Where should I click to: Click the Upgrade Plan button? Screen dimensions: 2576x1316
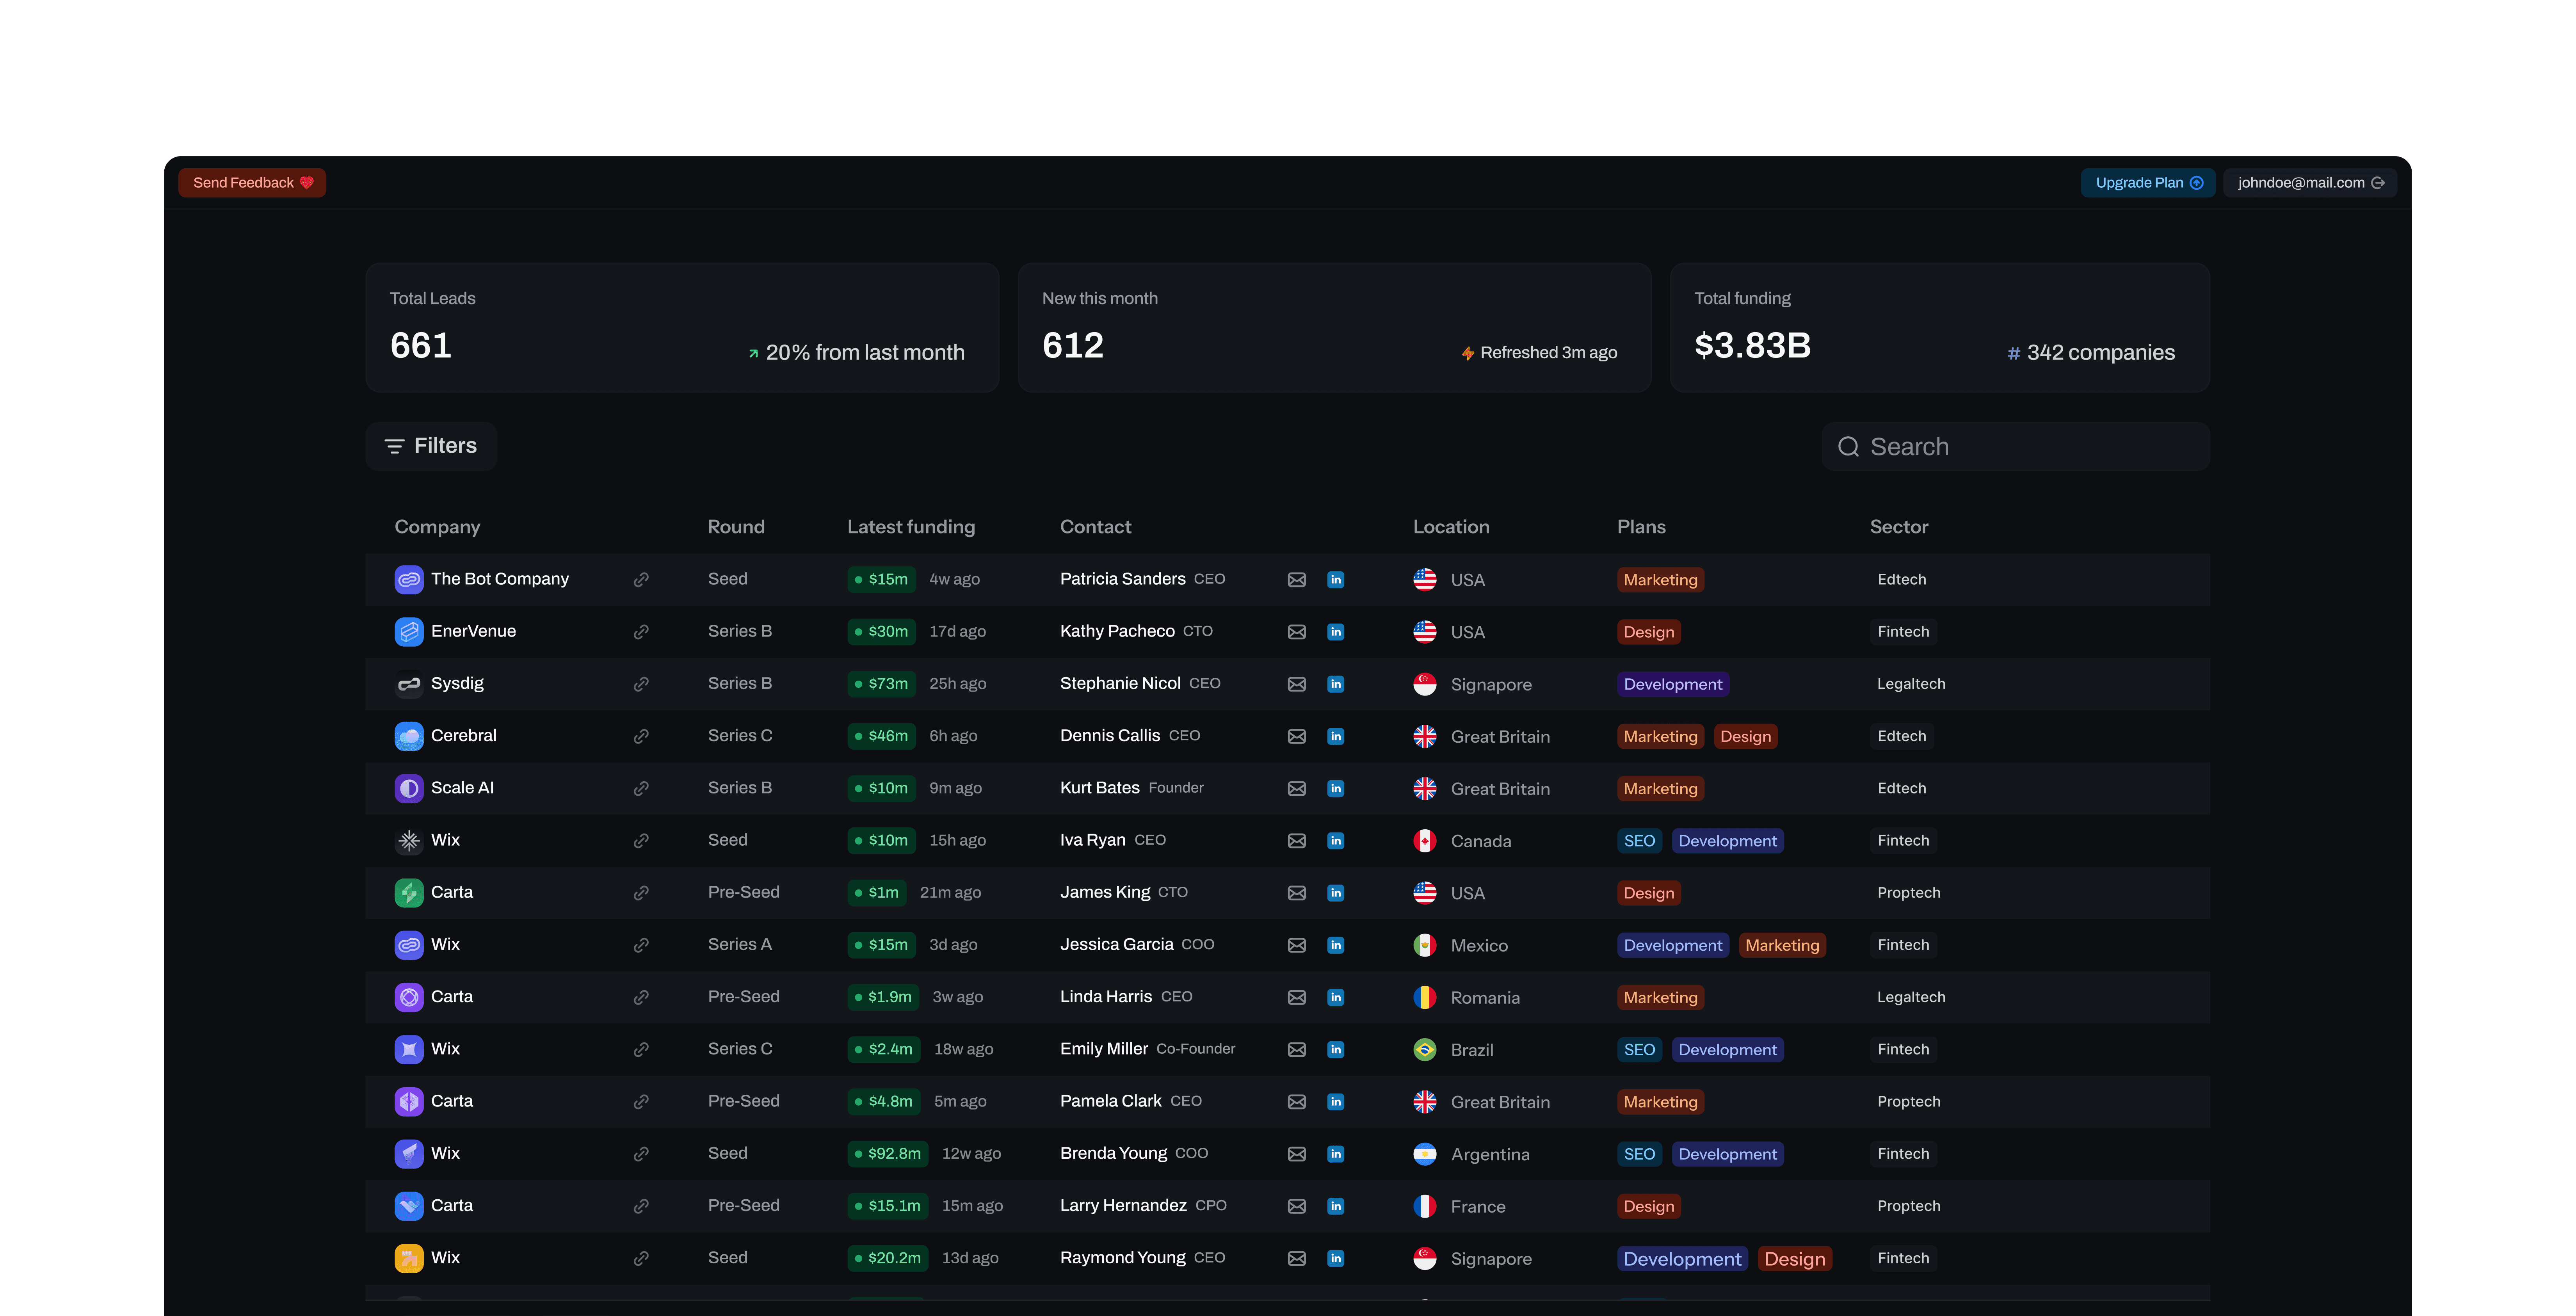click(x=2148, y=183)
